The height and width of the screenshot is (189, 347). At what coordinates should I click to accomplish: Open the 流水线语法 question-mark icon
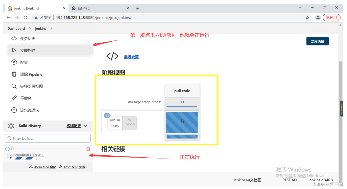14,110
